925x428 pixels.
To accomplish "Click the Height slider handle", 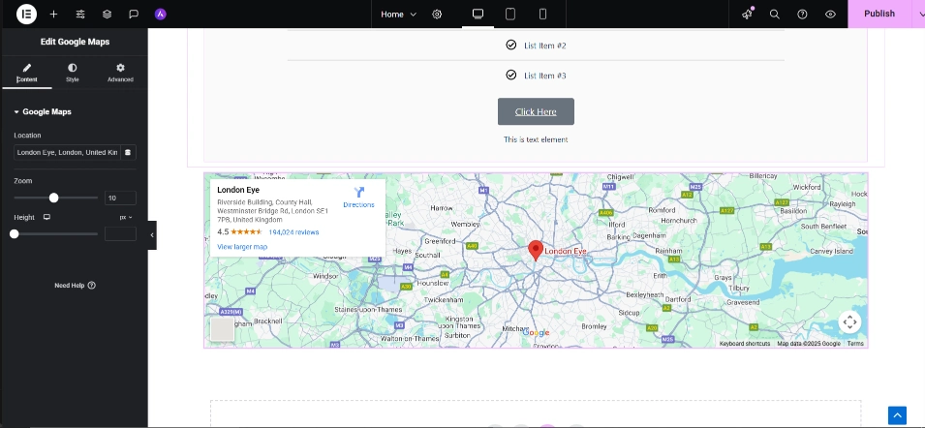I will [15, 234].
